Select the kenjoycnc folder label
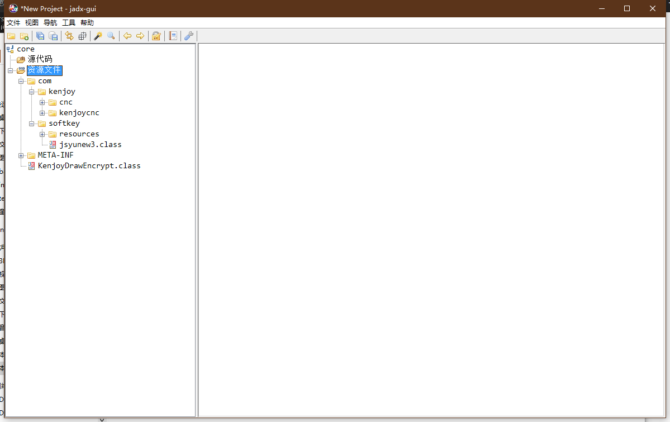 79,113
